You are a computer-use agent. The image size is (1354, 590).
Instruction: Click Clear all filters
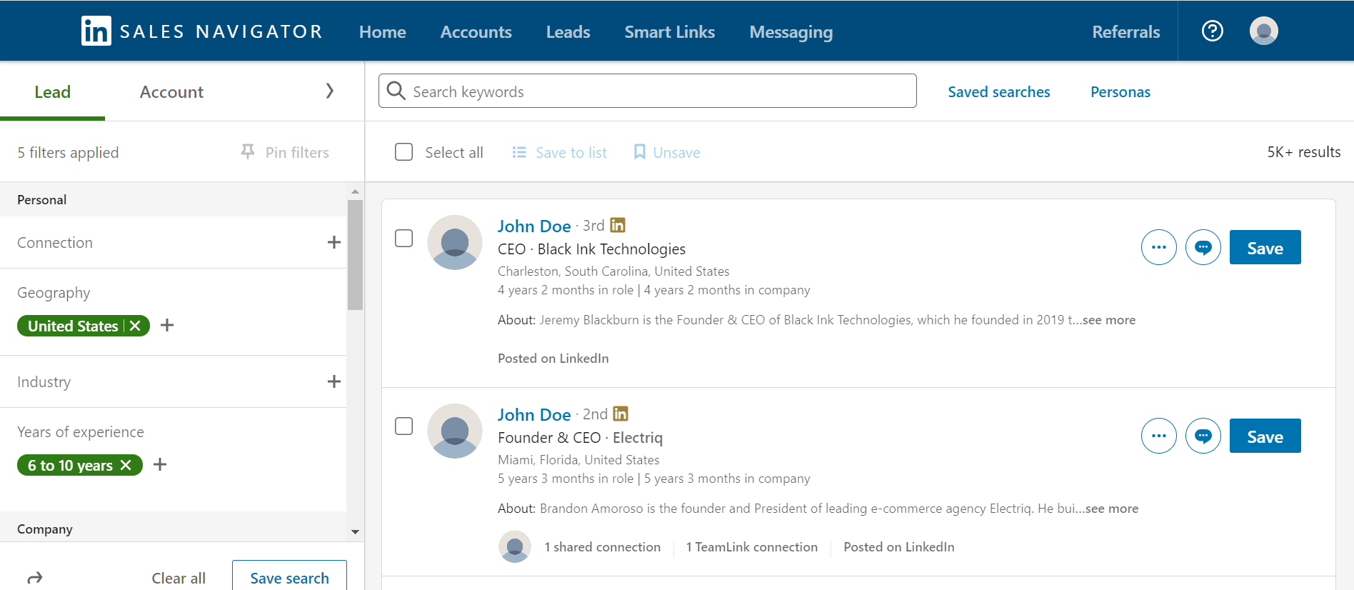(x=179, y=578)
